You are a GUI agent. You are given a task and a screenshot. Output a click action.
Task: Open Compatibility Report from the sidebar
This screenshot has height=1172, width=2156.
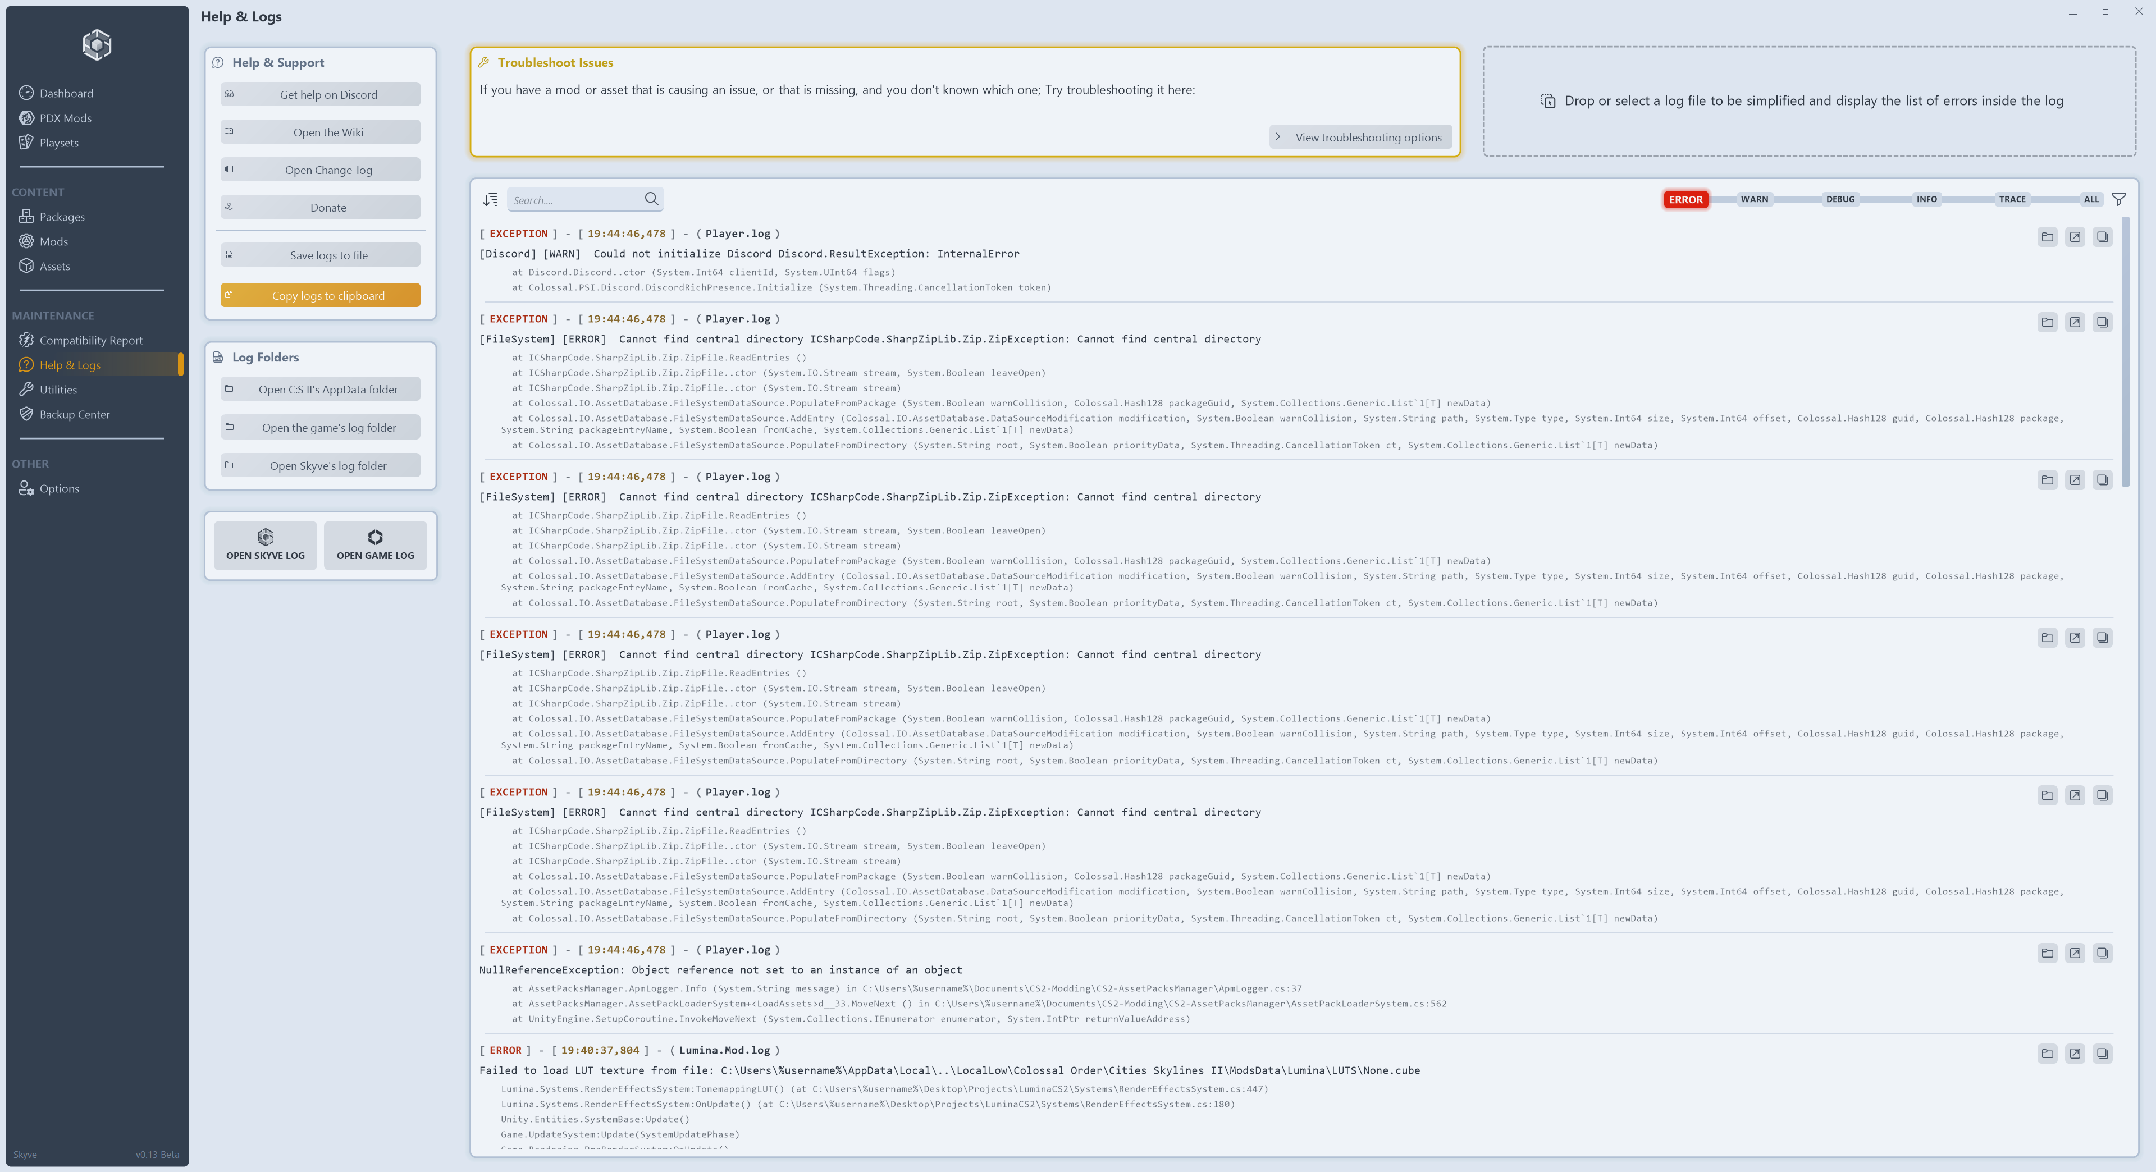tap(91, 340)
